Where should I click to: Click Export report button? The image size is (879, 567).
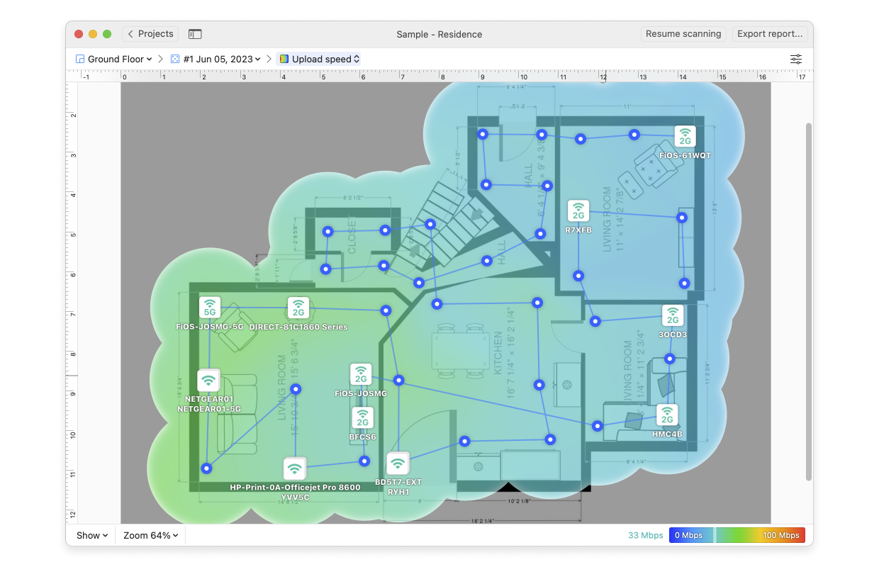[770, 34]
